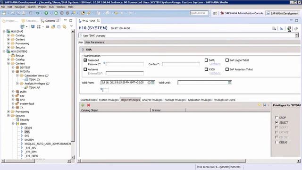Collapse the MYDATA package node
Screen dimensions: 302x170
tap(13, 71)
